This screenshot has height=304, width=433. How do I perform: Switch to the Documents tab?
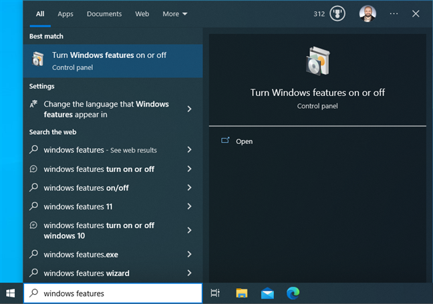tap(104, 14)
